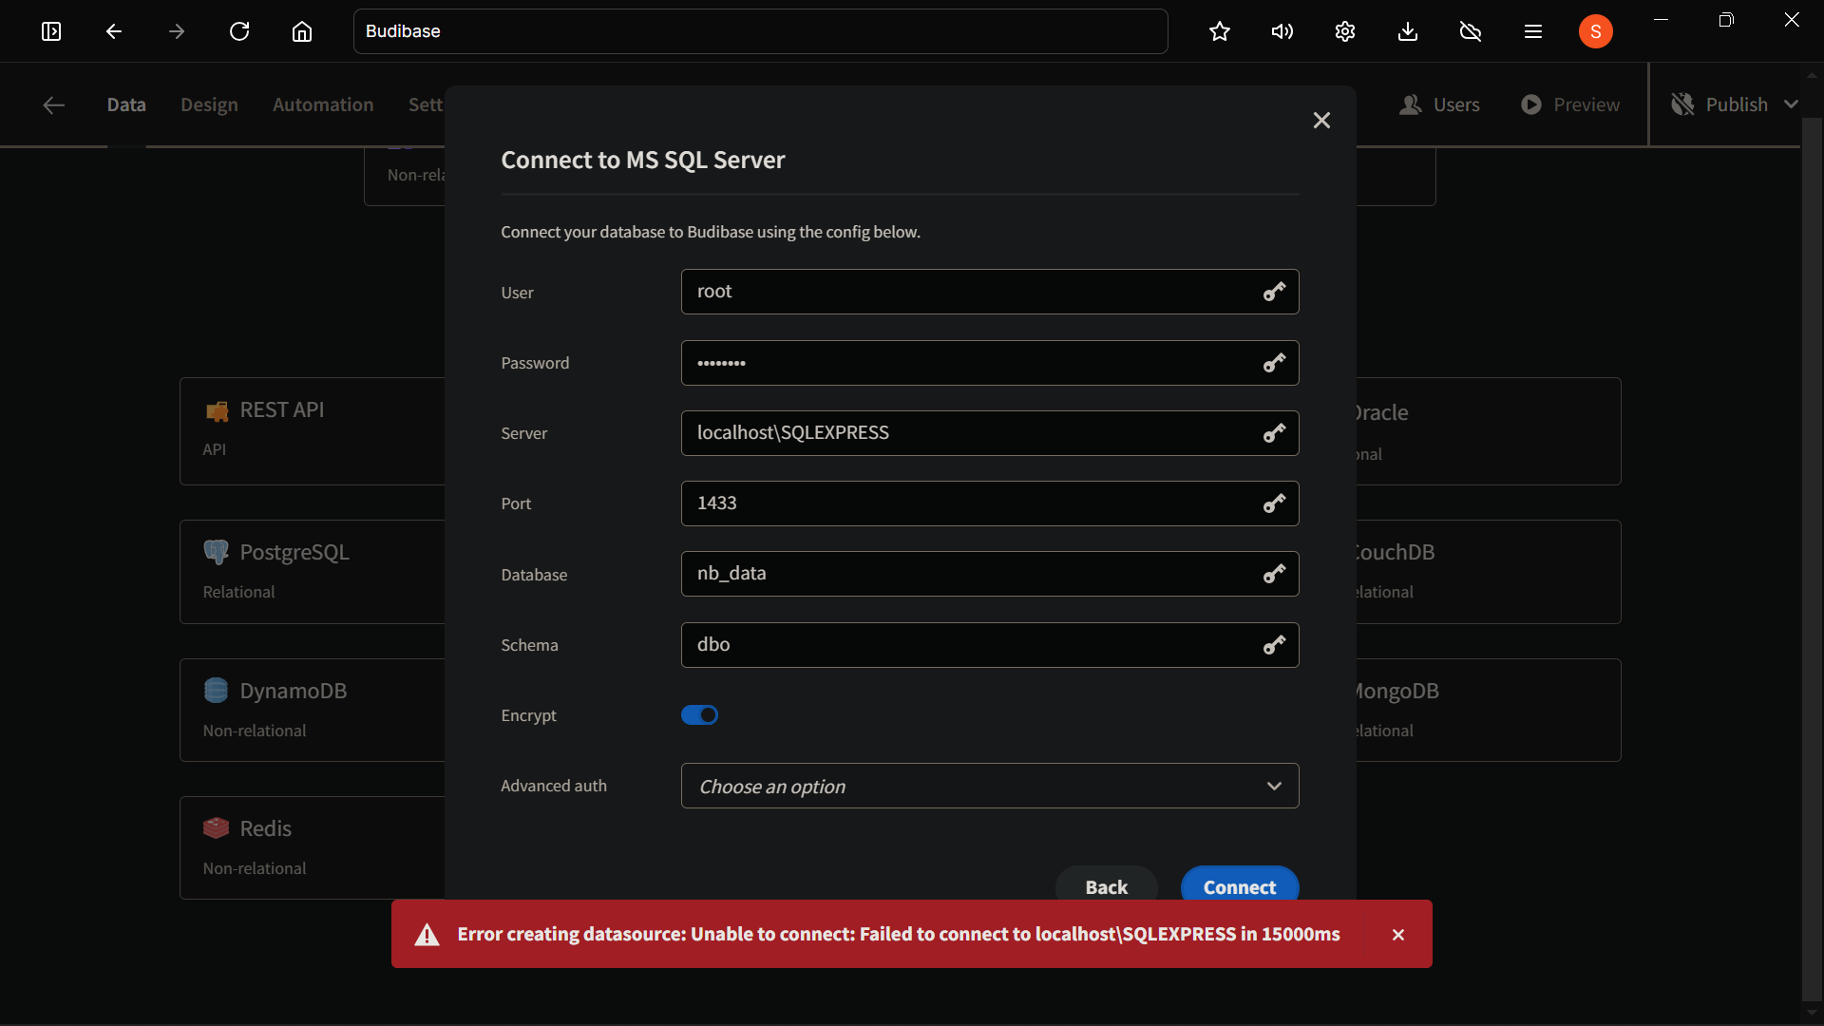Click the crossed-out cloud sync icon
Screen dimensions: 1824x1026
point(1471,31)
